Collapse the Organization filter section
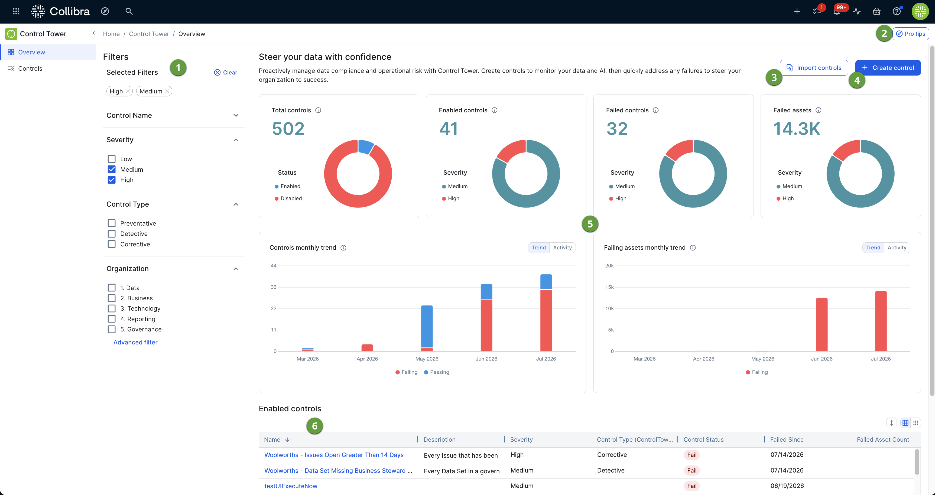935x495 pixels. coord(236,269)
